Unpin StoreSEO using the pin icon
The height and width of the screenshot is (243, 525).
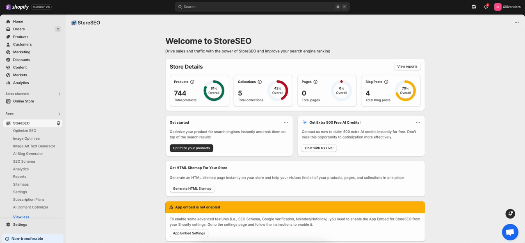[59, 123]
